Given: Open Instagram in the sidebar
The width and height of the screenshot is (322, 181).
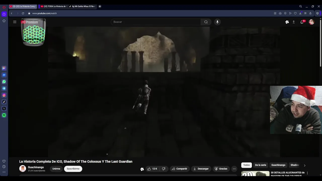Looking at the screenshot, I should pos(4,95).
